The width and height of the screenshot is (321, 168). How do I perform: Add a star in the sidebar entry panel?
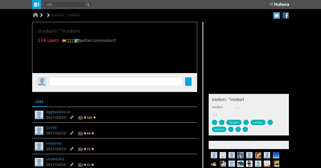(x=215, y=115)
